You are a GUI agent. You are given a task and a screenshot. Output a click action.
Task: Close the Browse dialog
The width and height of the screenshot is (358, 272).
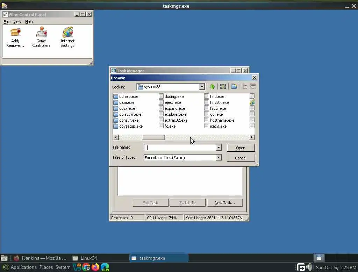(x=255, y=78)
